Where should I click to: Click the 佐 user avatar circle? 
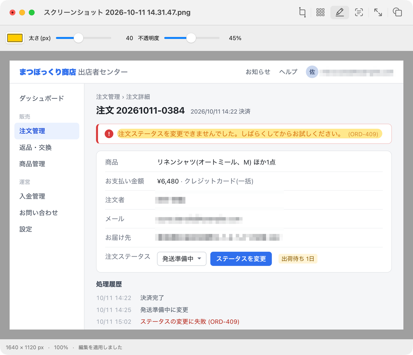[312, 72]
